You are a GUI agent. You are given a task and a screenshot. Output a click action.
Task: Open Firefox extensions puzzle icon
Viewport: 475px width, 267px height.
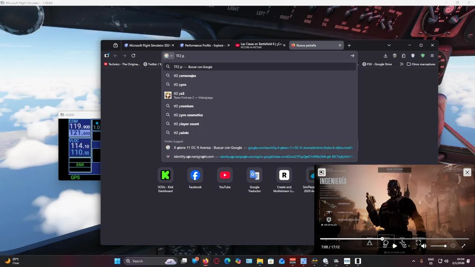tap(404, 56)
